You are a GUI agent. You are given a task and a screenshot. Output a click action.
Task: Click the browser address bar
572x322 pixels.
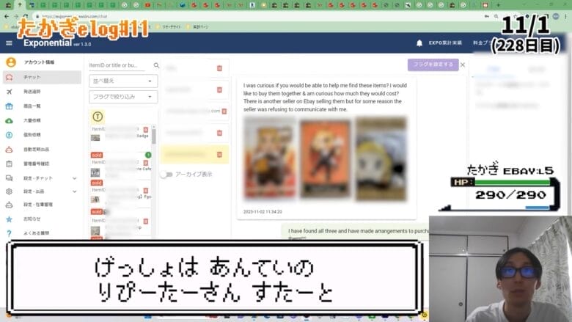coord(255,16)
